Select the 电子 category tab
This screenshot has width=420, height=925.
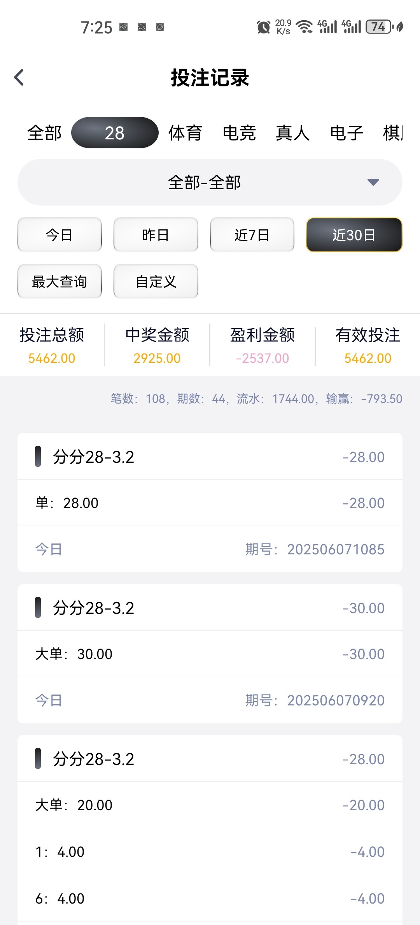[346, 133]
